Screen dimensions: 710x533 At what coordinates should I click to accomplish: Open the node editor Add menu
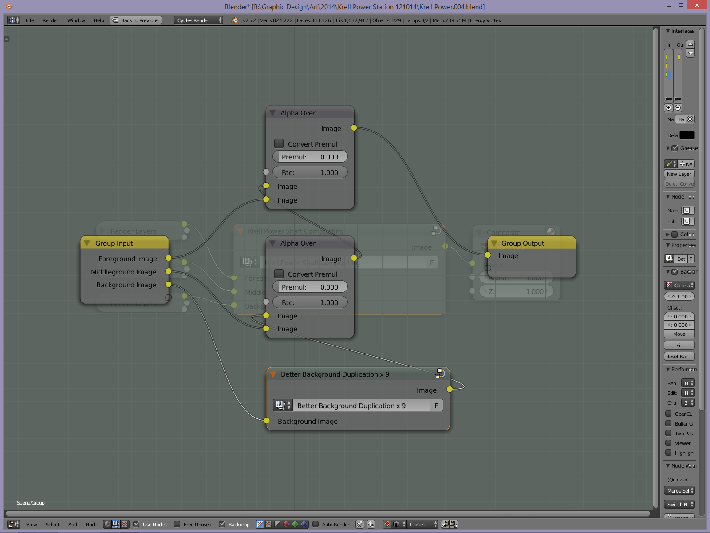73,525
